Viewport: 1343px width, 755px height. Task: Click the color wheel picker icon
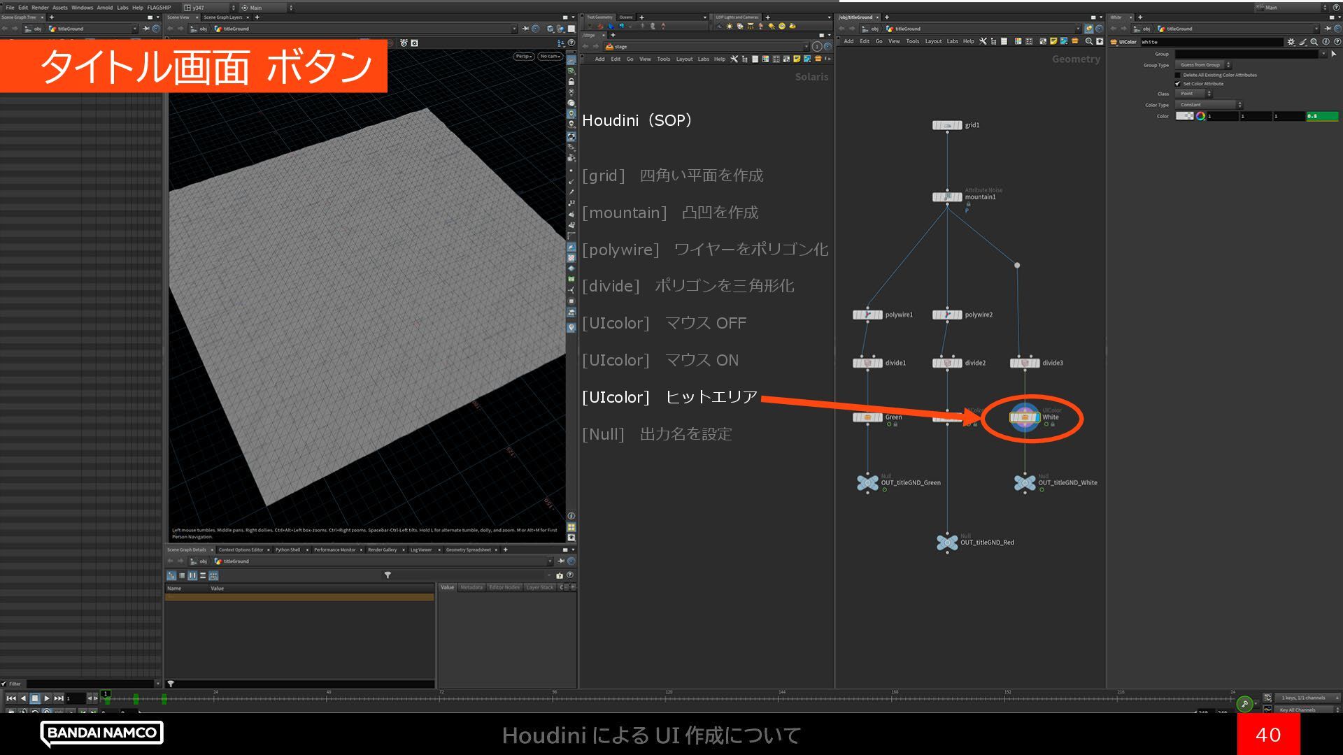1200,116
